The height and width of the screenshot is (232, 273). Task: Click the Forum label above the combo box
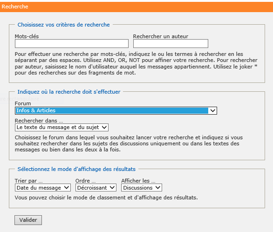coord(23,103)
